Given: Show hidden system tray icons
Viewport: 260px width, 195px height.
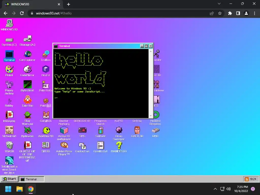Looking at the screenshot, I should point(215,189).
